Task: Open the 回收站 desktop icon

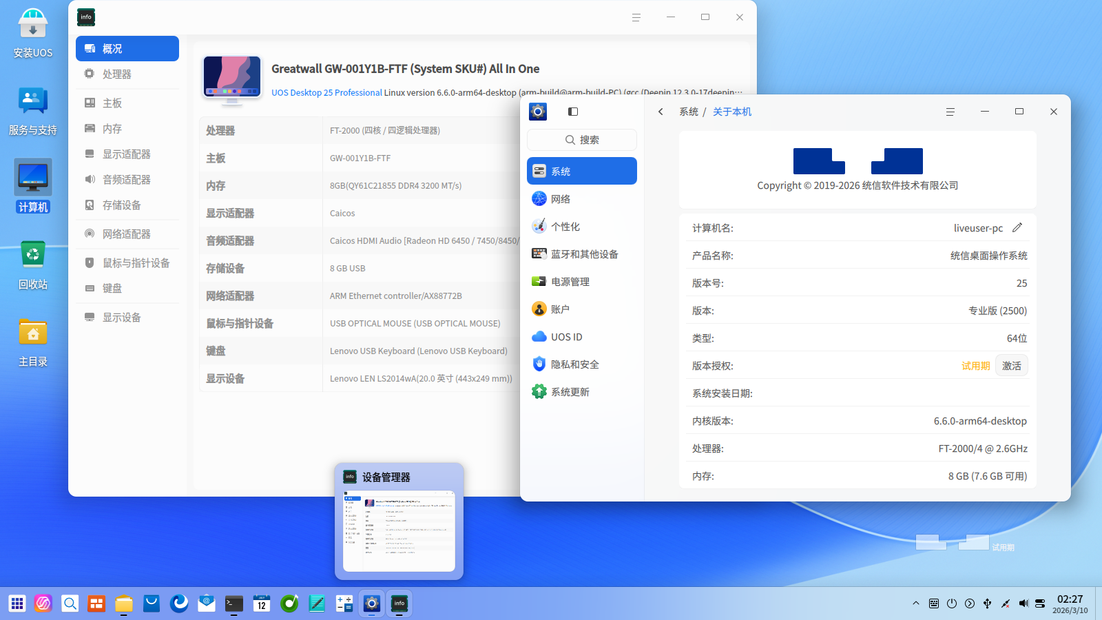Action: click(33, 265)
